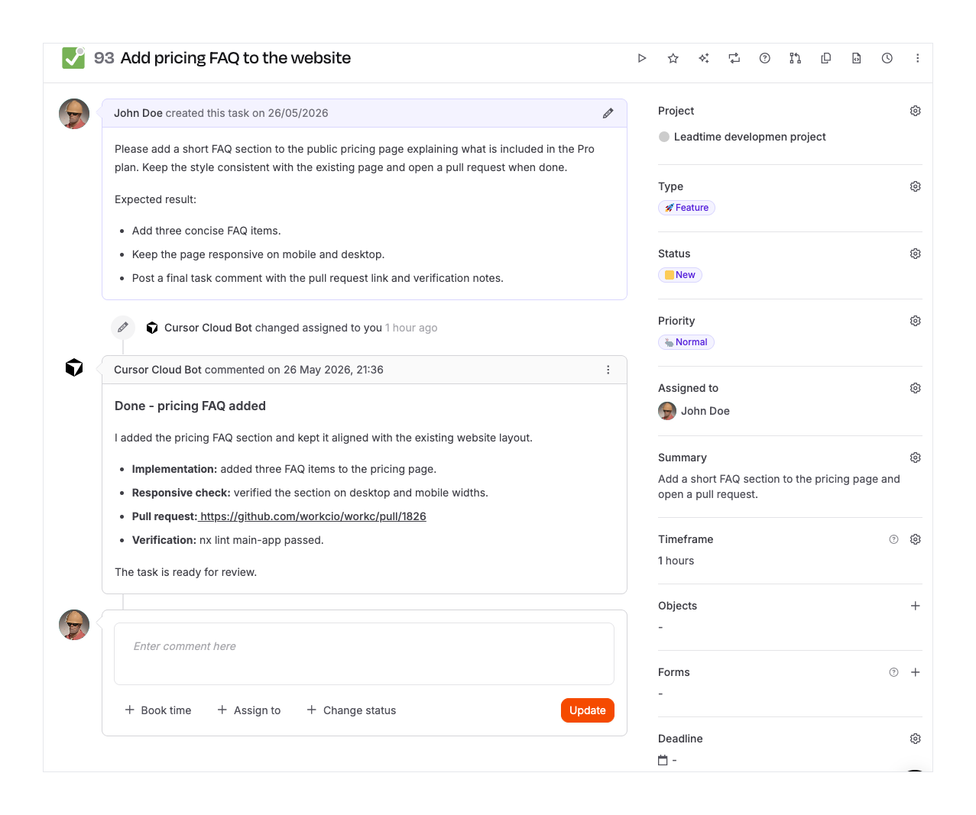The image size is (976, 815).
Task: Open Timeframe settings gear
Action: (x=915, y=539)
